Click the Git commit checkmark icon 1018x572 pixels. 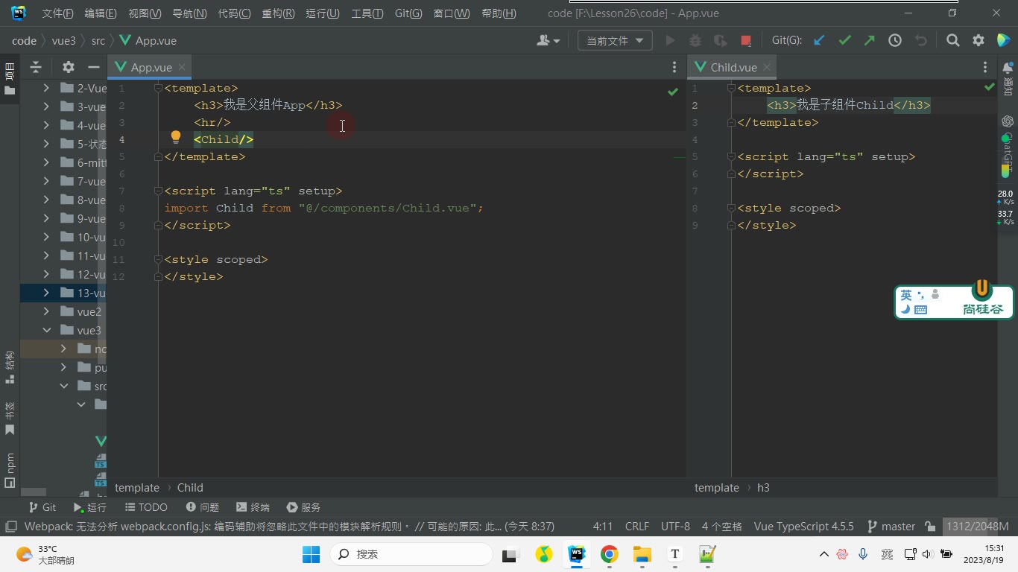click(844, 41)
